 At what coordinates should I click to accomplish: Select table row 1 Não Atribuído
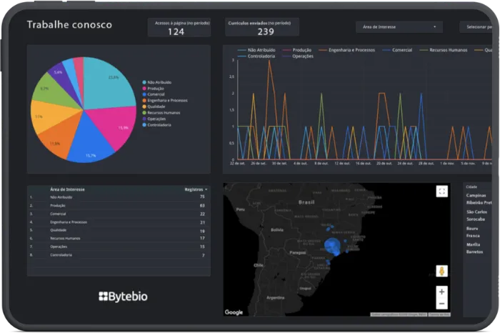[x=119, y=197]
